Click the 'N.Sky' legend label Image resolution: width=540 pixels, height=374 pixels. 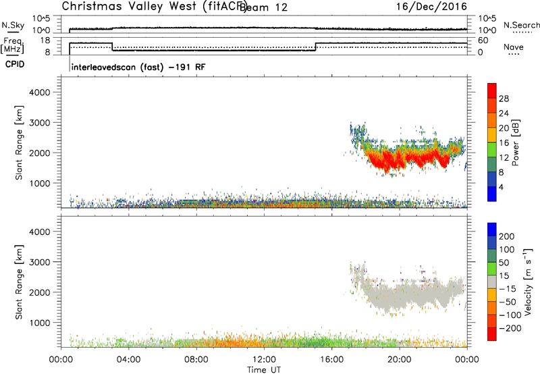(x=13, y=25)
